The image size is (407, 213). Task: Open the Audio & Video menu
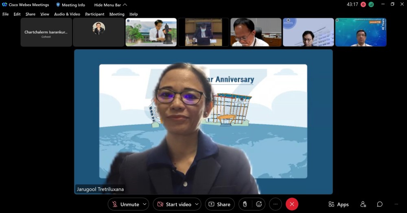(x=67, y=14)
